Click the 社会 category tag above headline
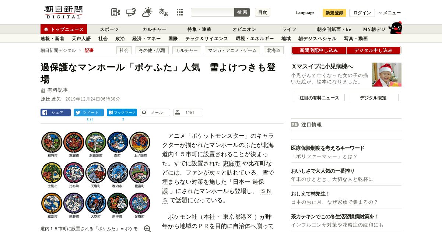 (x=124, y=50)
